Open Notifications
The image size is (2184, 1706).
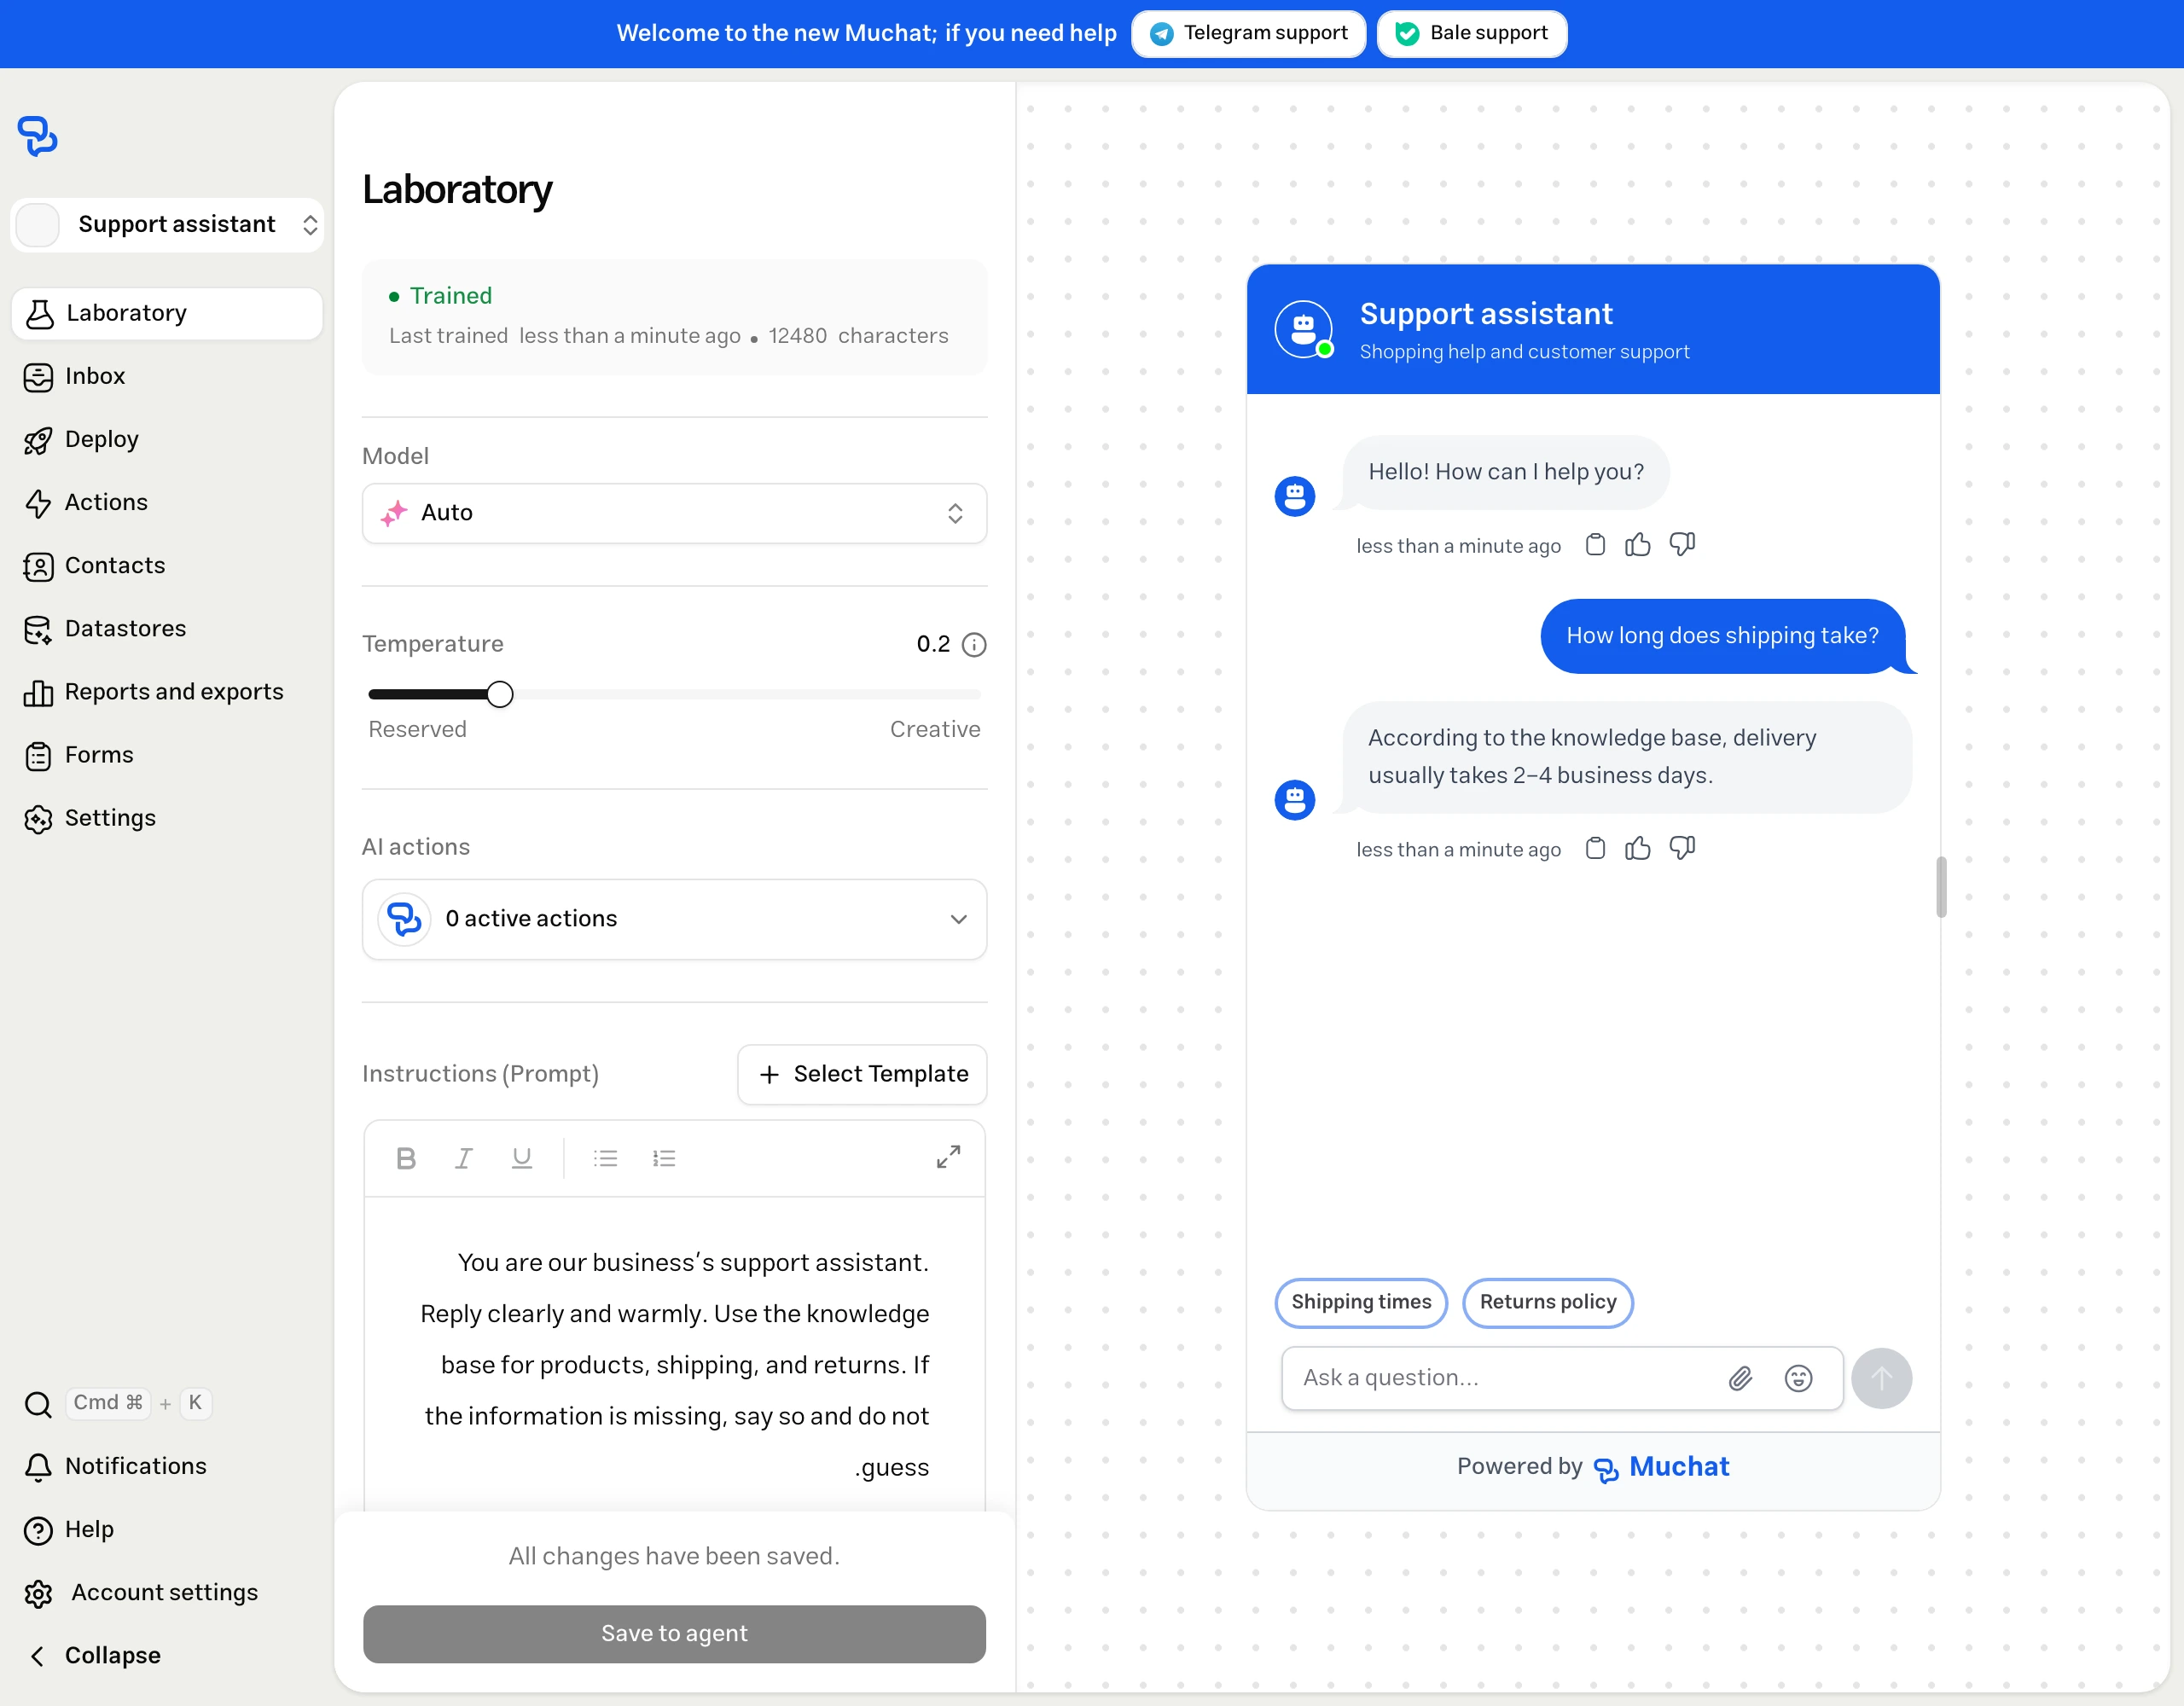coord(115,1467)
